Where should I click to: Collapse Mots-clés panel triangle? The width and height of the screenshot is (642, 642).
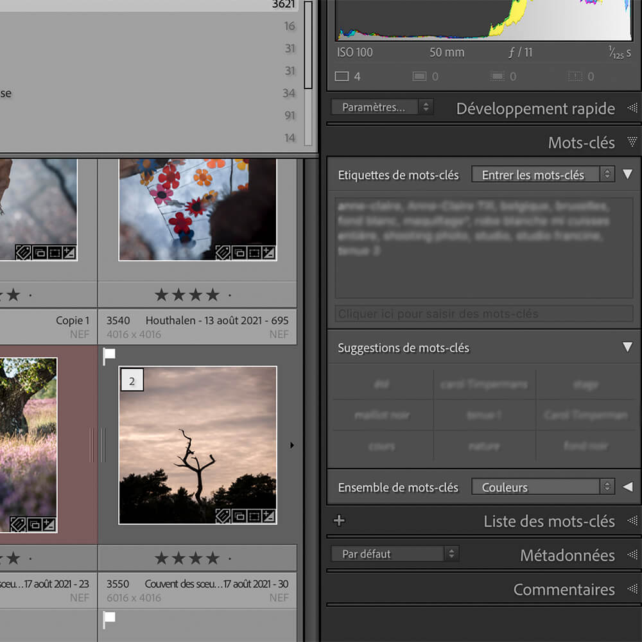[632, 142]
